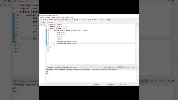The height and width of the screenshot is (100, 178).
Task: Create a new Java package via toolbar icon
Action: click(x=59, y=20)
